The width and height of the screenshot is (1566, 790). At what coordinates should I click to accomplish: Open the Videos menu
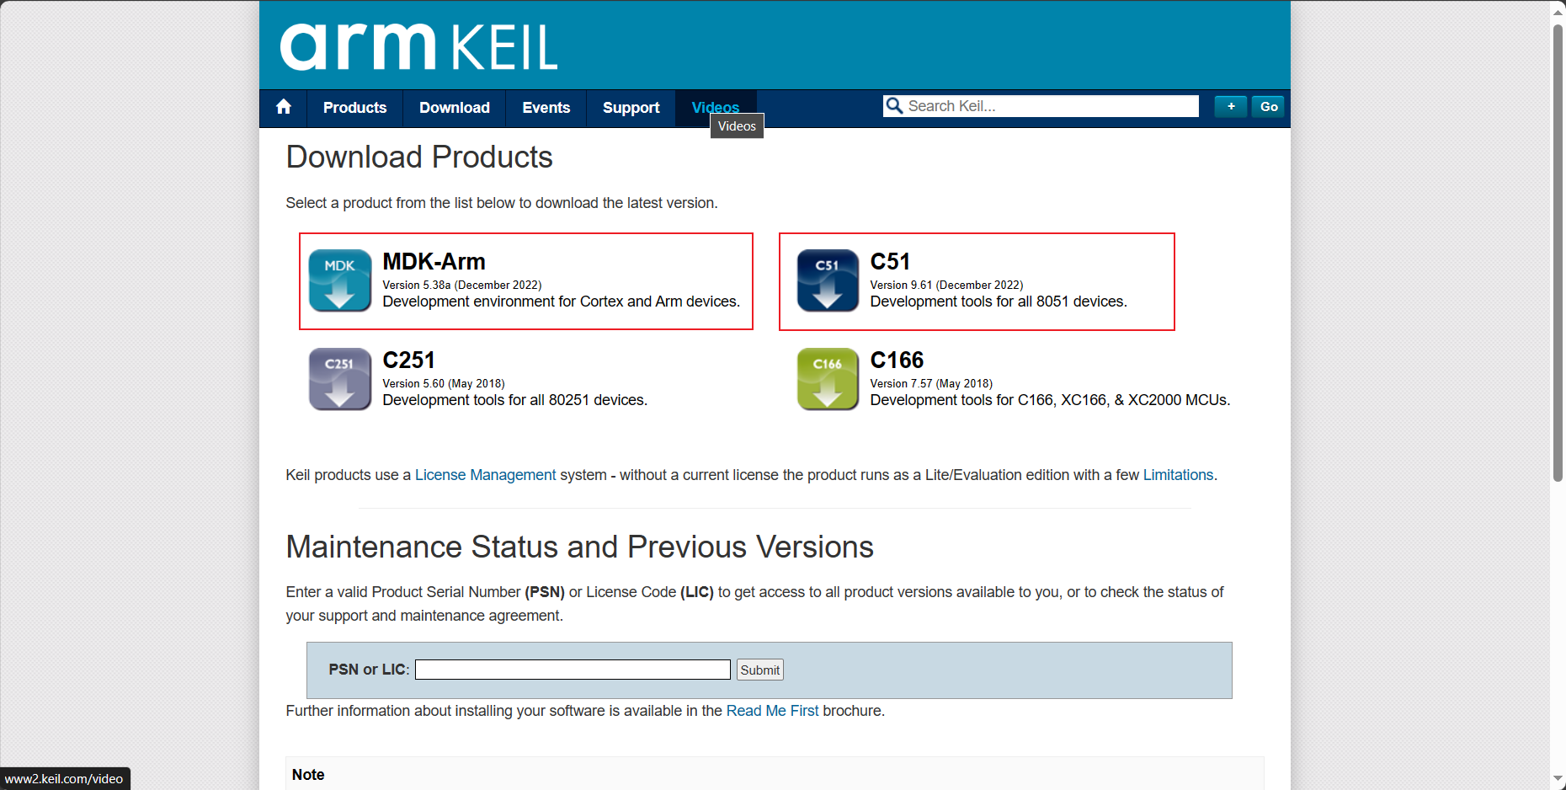715,108
